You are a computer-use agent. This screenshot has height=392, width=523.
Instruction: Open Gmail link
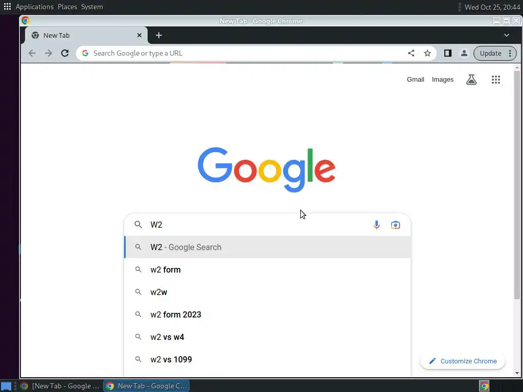(415, 79)
